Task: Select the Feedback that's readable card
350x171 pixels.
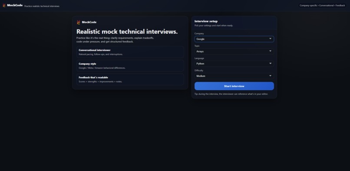Action: (x=130, y=79)
